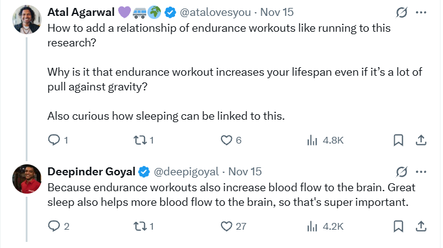Repost Deepinder Goyal's tweet
The height and width of the screenshot is (248, 443).
tap(140, 226)
